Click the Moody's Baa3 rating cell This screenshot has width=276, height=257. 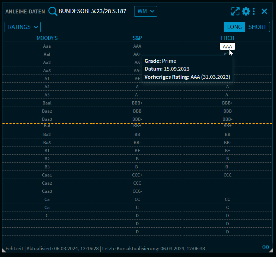(x=47, y=119)
